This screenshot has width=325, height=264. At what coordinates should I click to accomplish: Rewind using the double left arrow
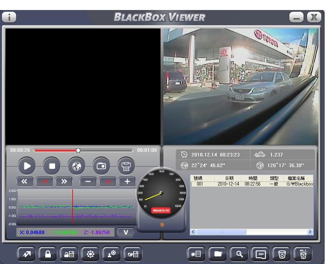(24, 181)
